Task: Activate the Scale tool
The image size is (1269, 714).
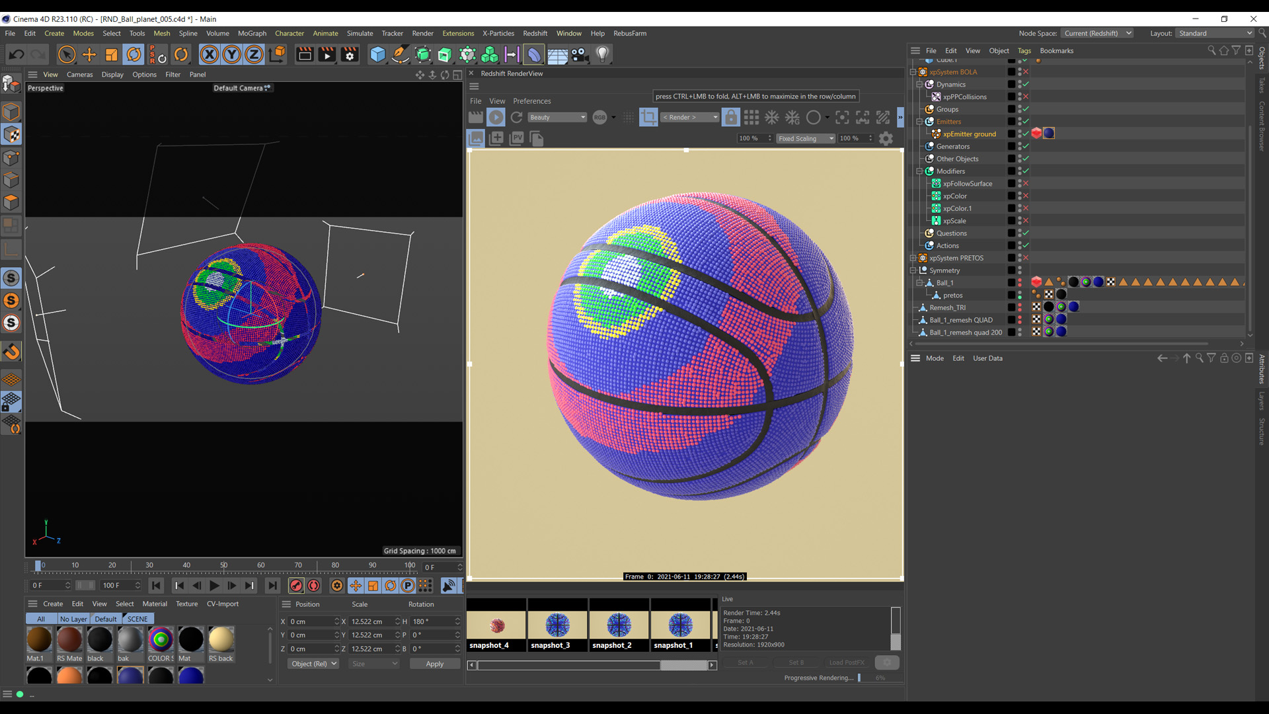Action: (112, 55)
